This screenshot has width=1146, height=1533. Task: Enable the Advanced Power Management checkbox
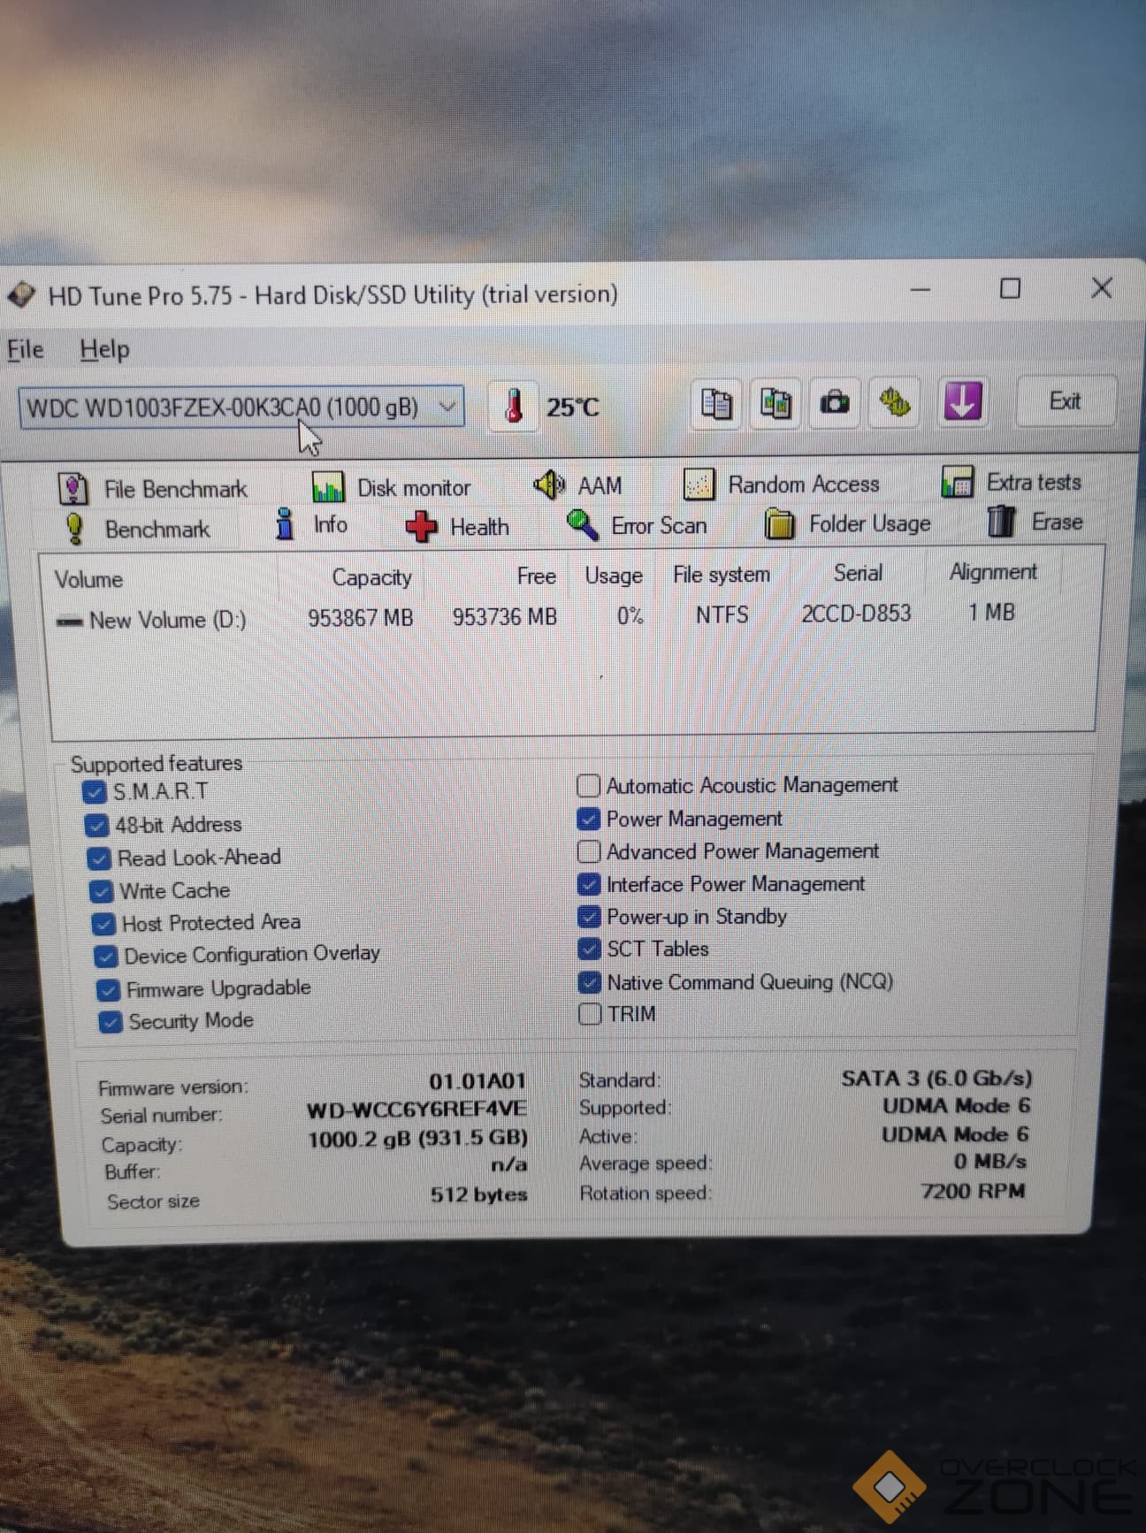[x=588, y=851]
